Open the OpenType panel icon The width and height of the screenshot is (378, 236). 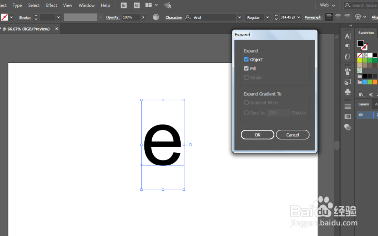(x=347, y=57)
